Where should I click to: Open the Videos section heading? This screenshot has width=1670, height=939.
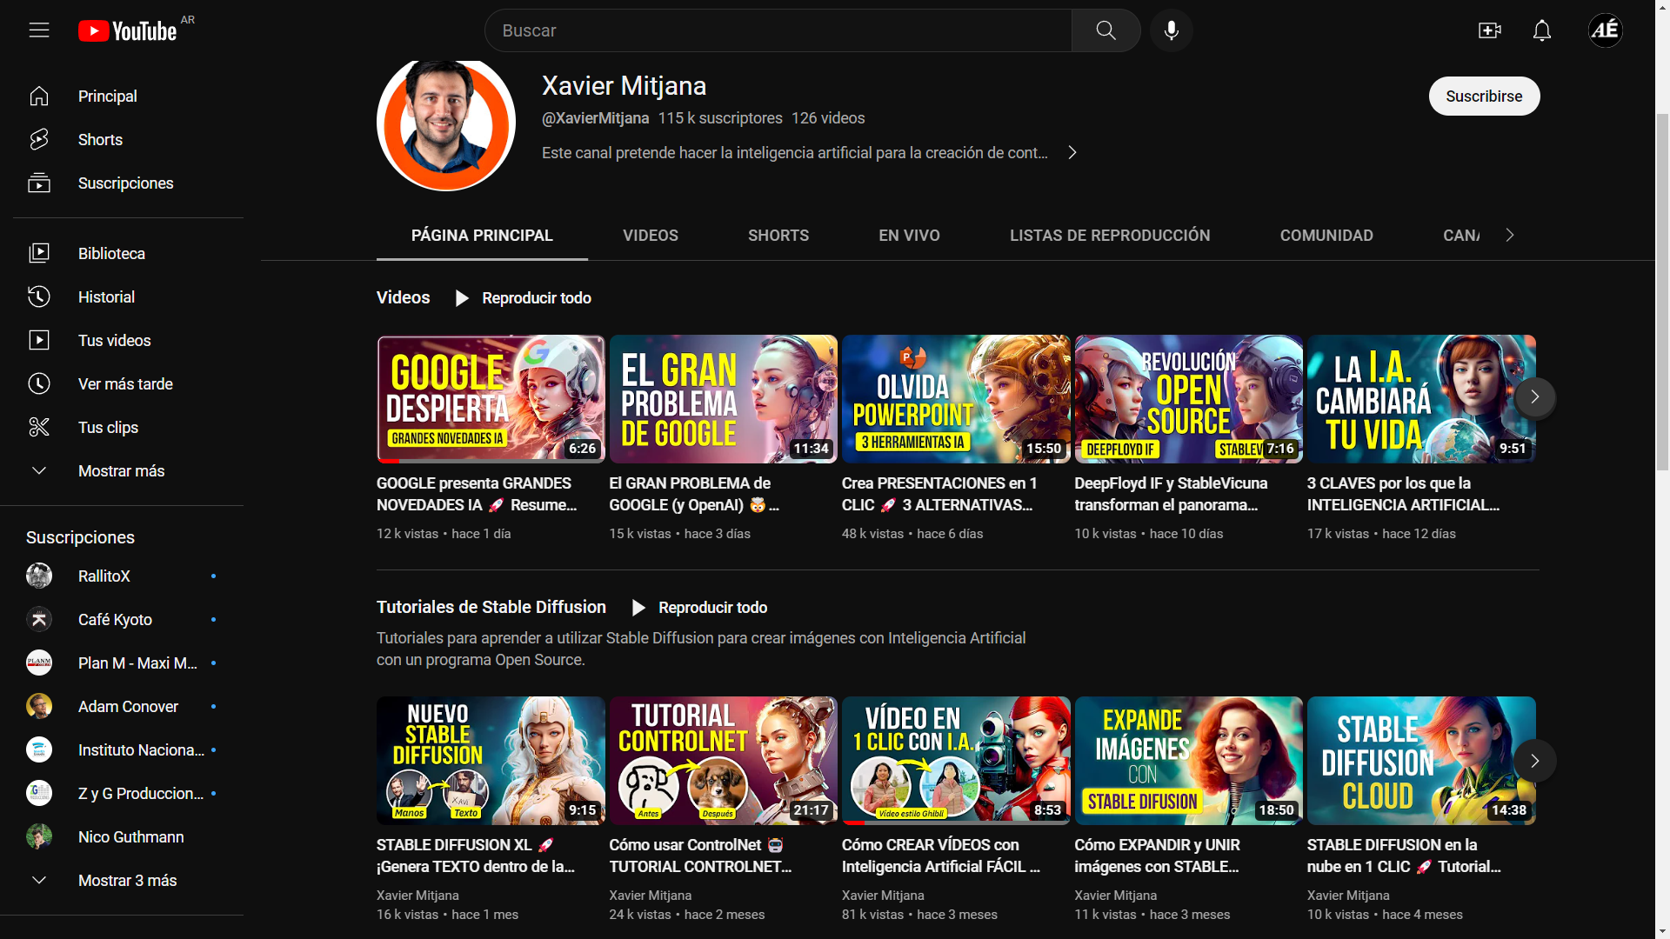[404, 298]
